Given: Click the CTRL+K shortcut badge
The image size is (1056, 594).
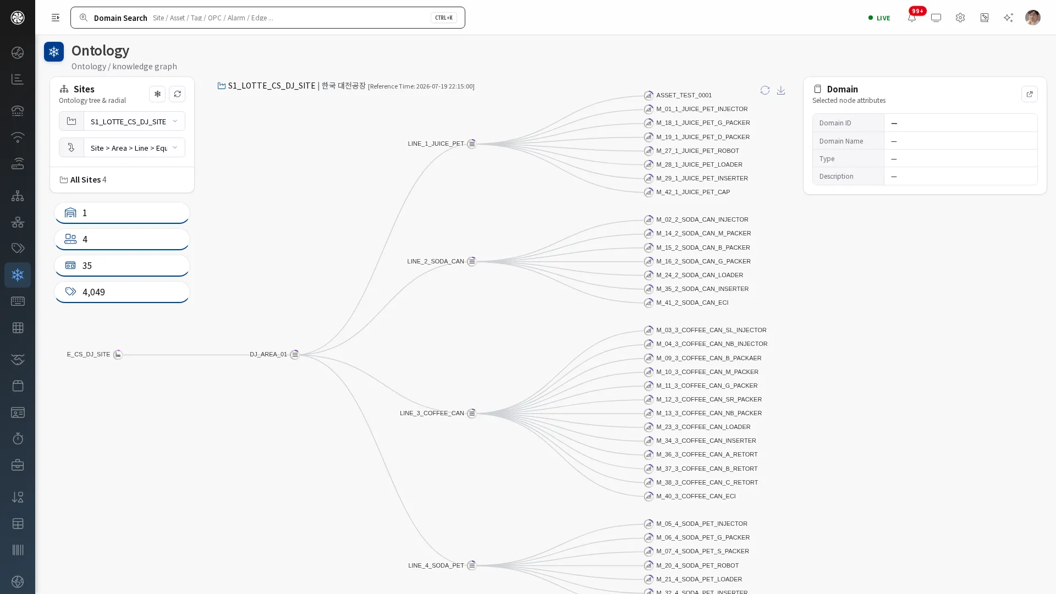Looking at the screenshot, I should click(444, 18).
